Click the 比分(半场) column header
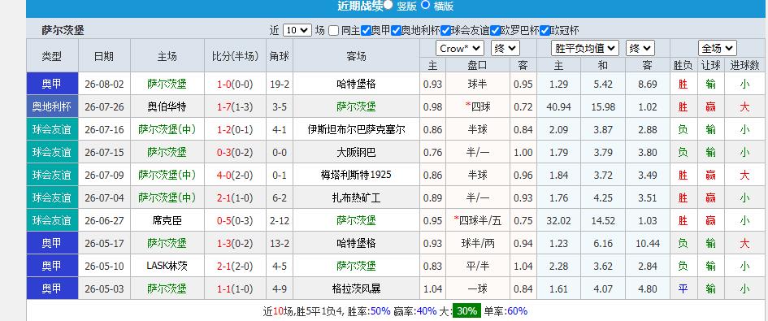The width and height of the screenshot is (768, 321). (235, 56)
